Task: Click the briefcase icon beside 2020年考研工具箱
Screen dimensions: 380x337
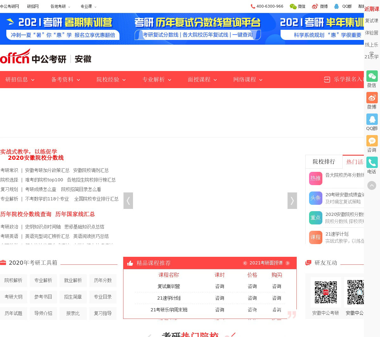Action: click(3, 262)
